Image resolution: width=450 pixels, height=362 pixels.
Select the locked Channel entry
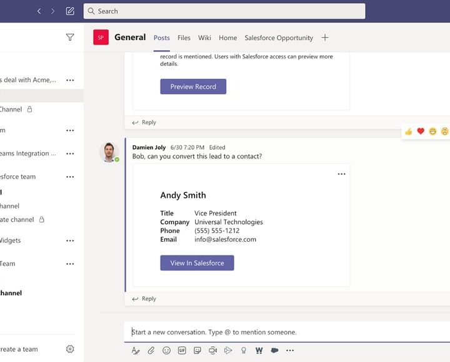[16, 109]
